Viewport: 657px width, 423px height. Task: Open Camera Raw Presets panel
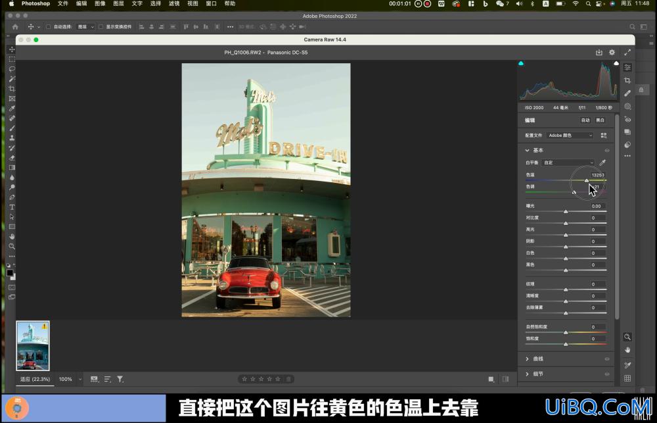tap(627, 145)
